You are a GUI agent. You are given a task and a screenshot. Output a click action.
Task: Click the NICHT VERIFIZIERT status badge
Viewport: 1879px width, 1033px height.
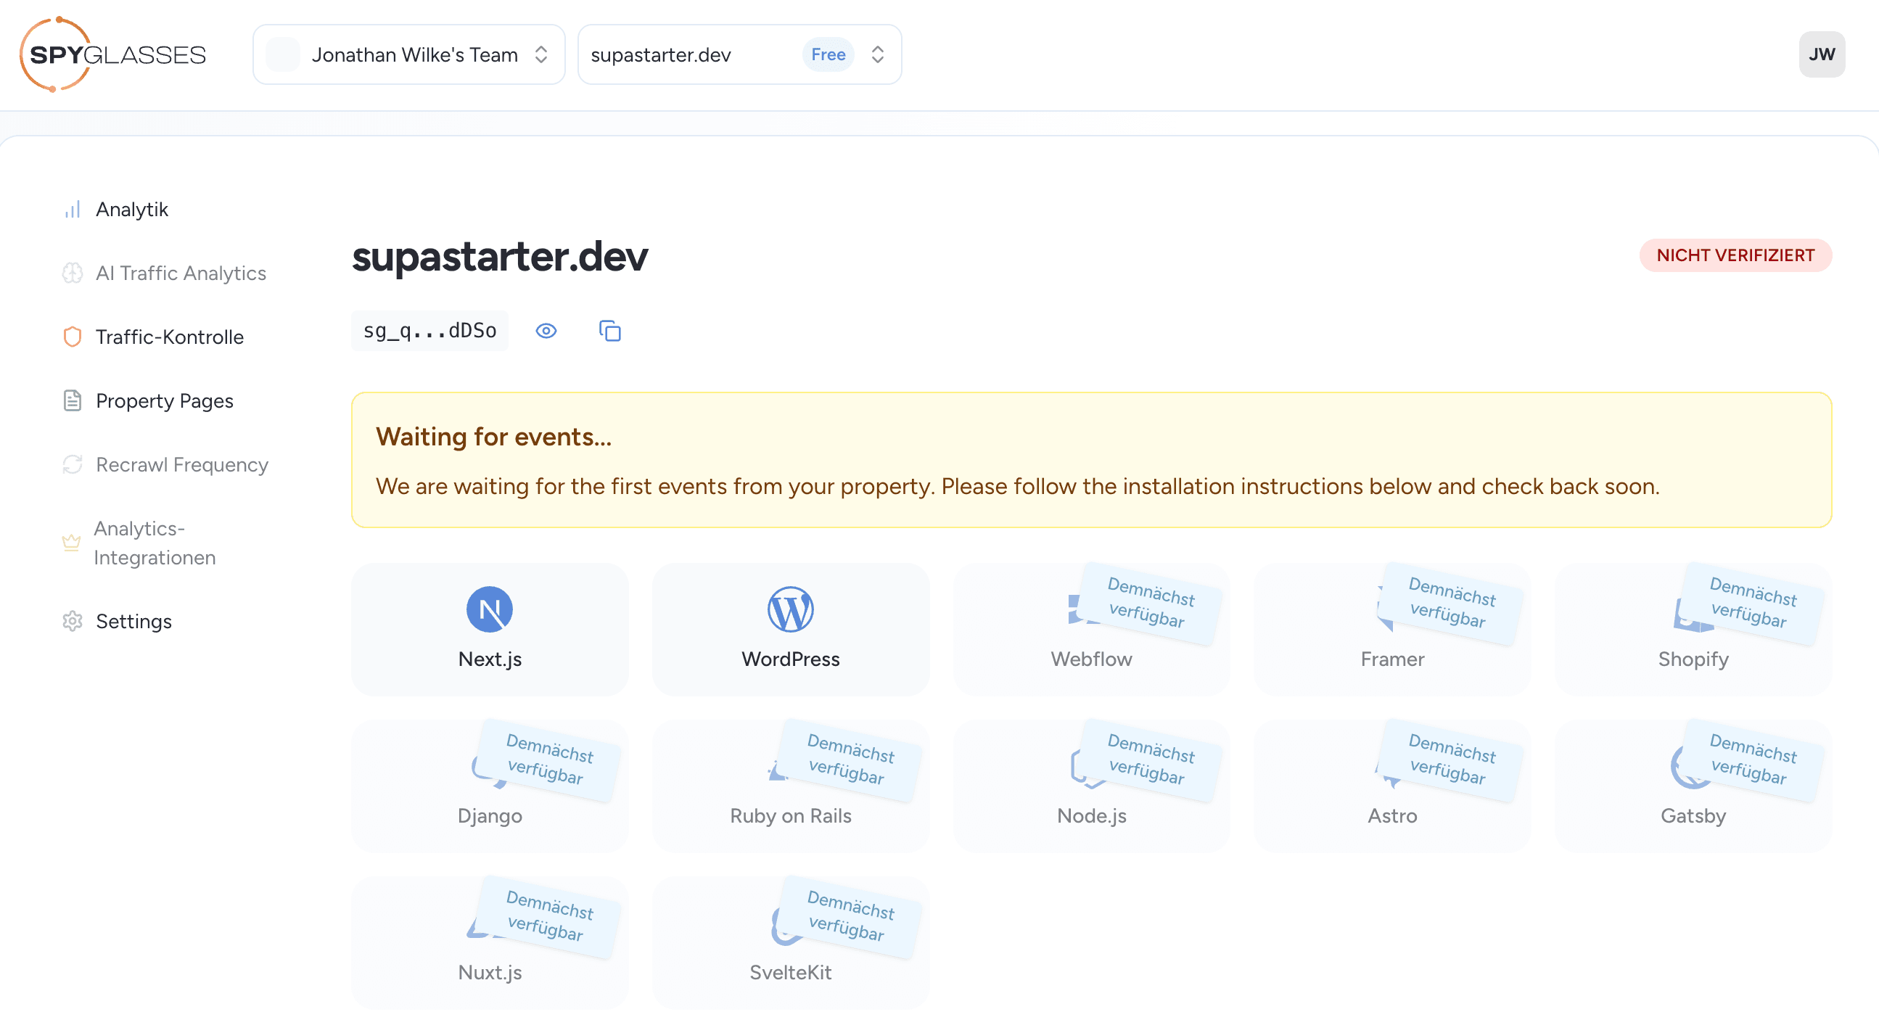click(1735, 255)
